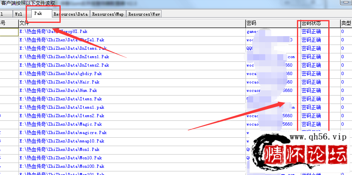This screenshot has height=175, width=352.
Task: Select the Hair.Pak file entry
Action: (59, 82)
